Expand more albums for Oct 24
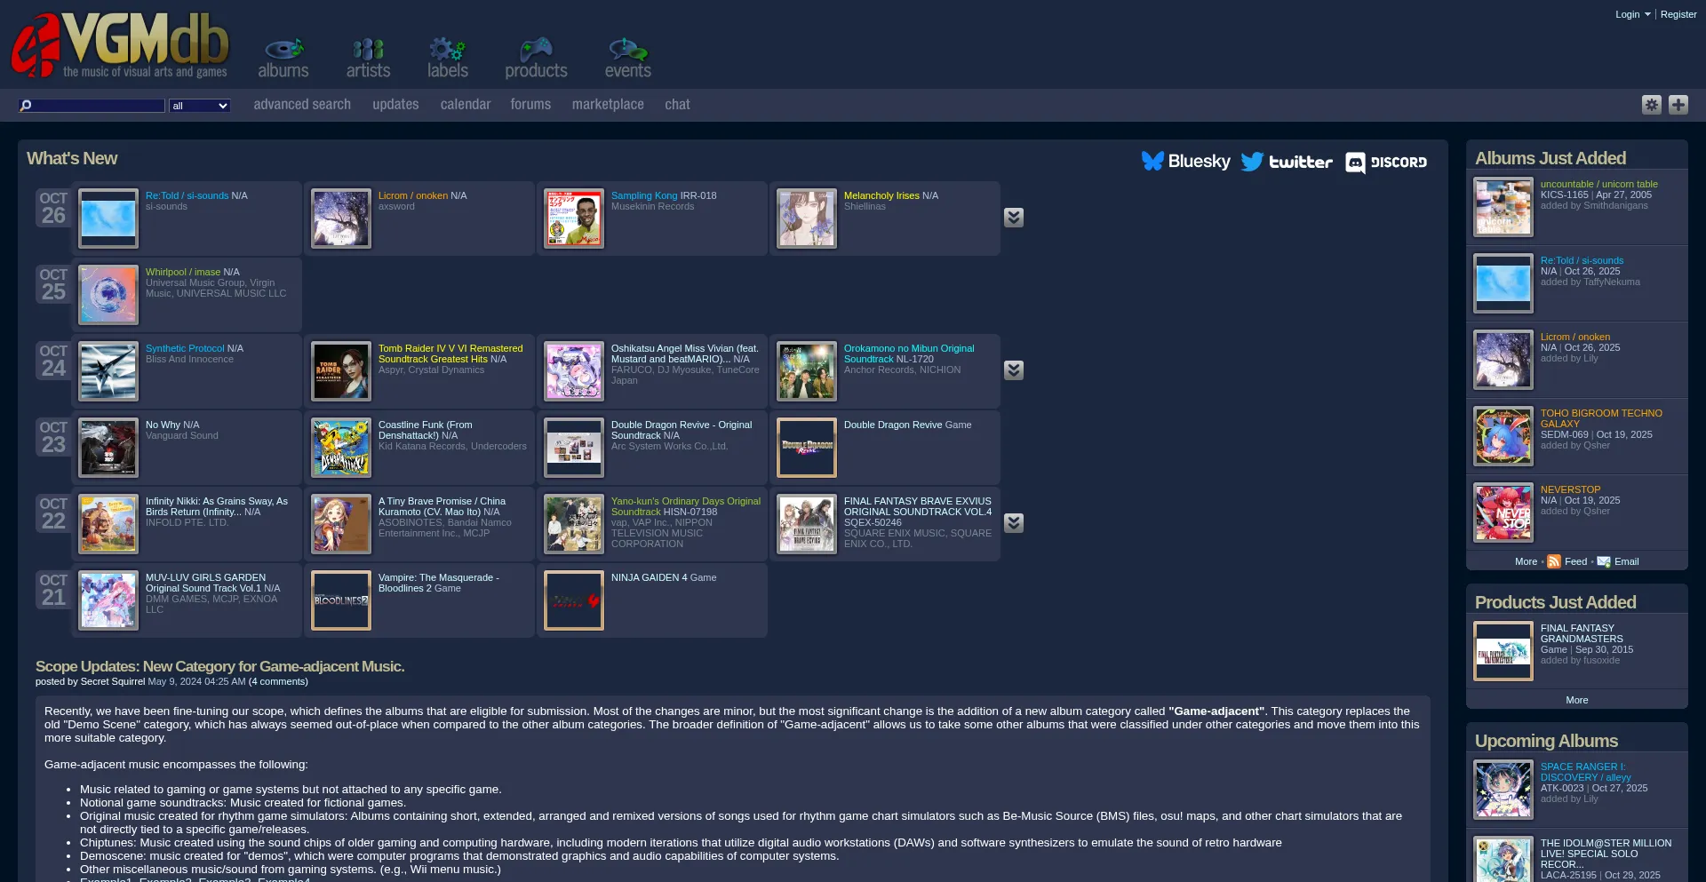 [x=1014, y=370]
